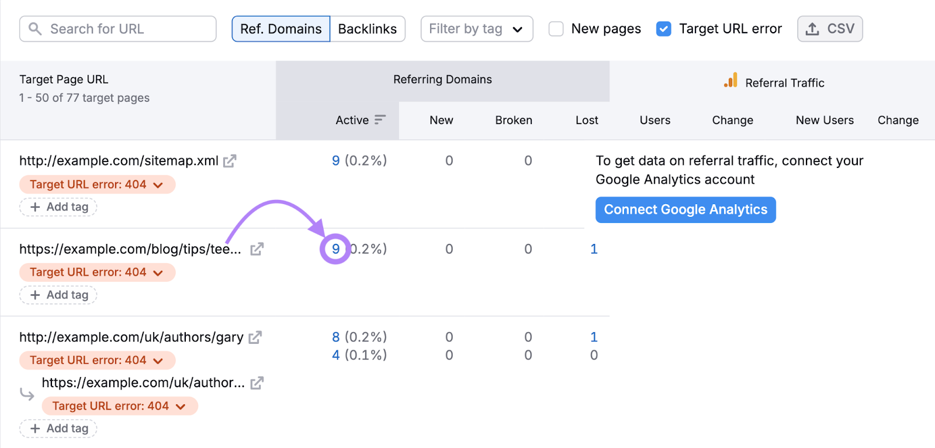Image resolution: width=935 pixels, height=448 pixels.
Task: Enable the New pages checkbox
Action: [x=556, y=29]
